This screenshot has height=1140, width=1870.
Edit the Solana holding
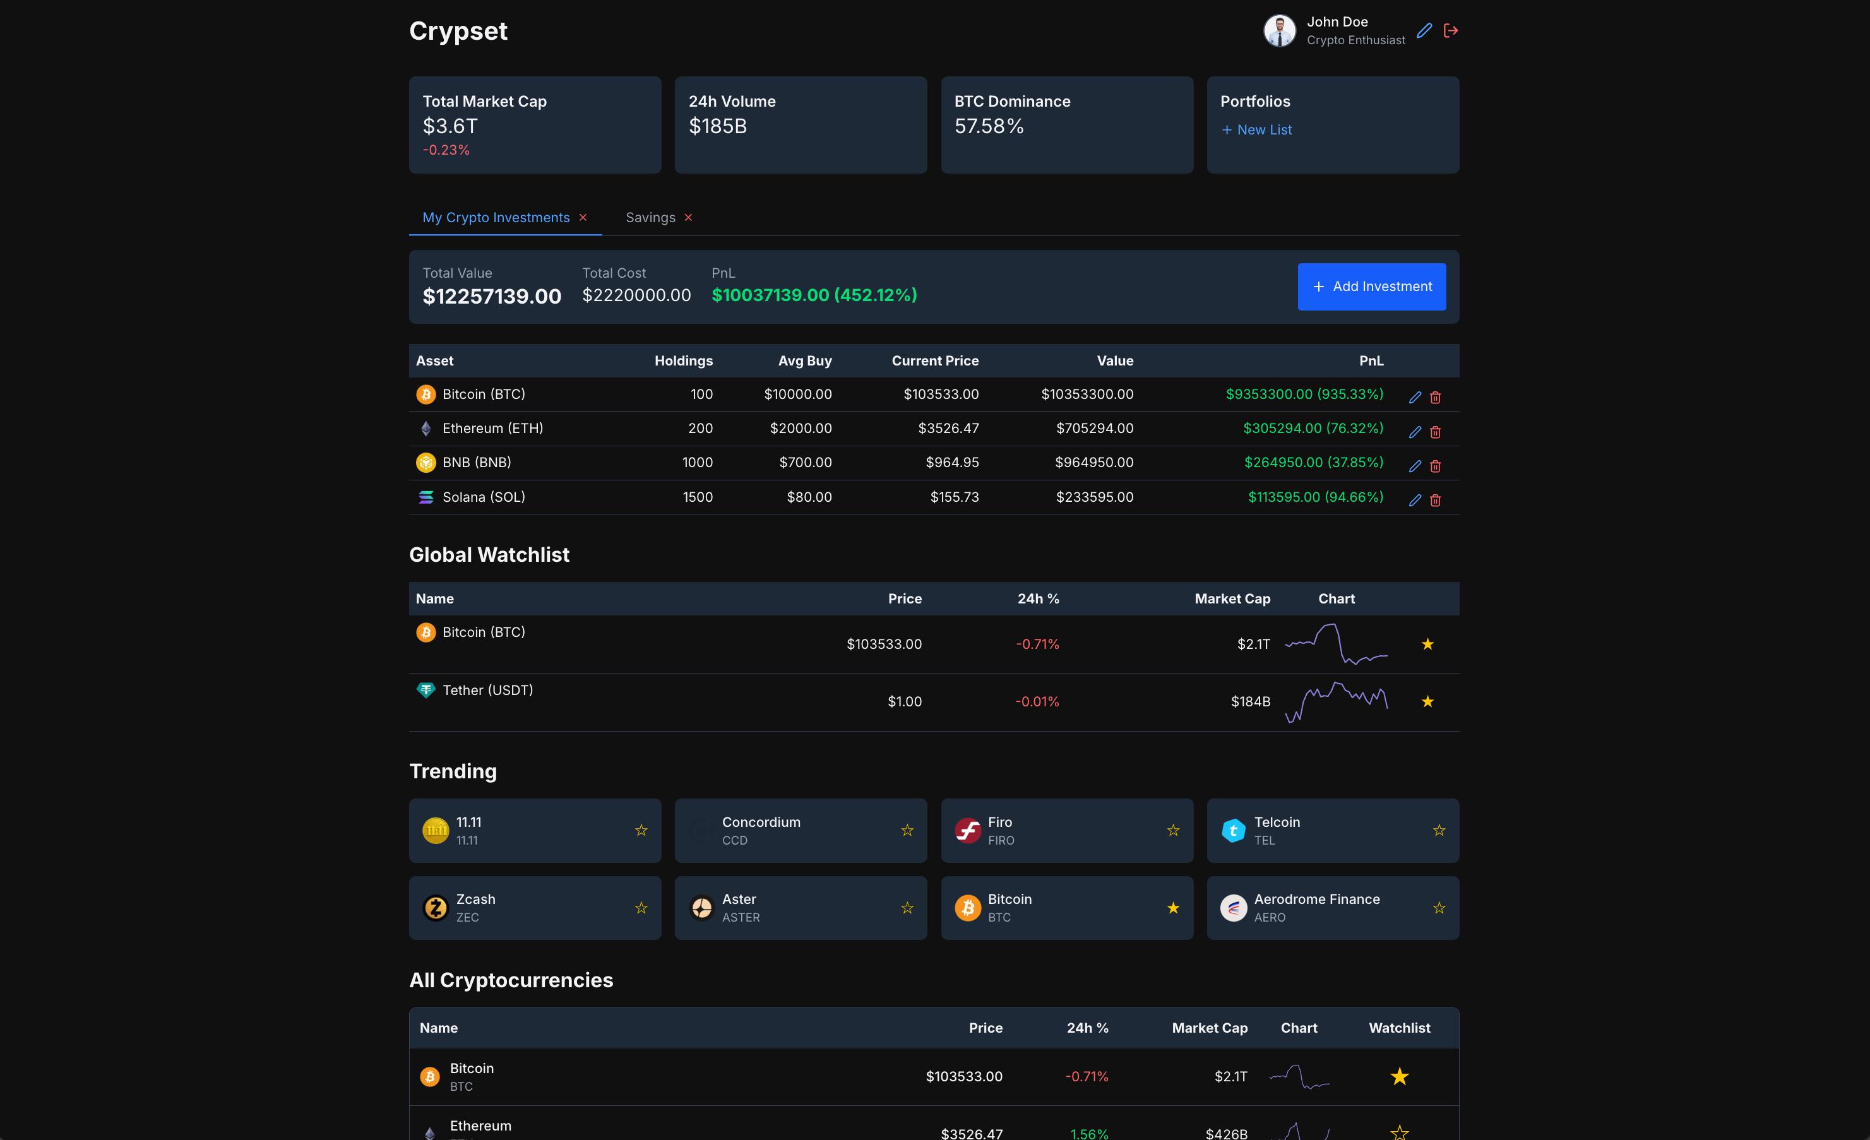click(x=1415, y=500)
